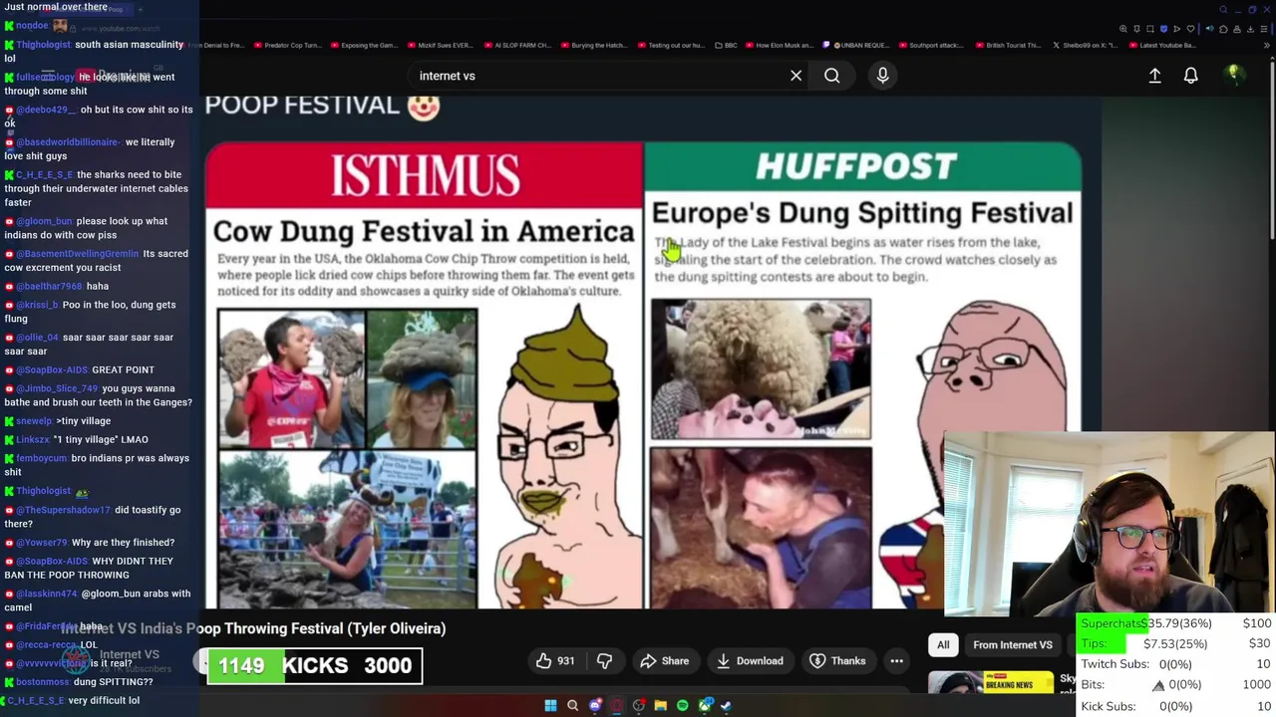Click chat message from gloom_bun about cow piss
This screenshot has width=1276, height=717.
[98, 228]
